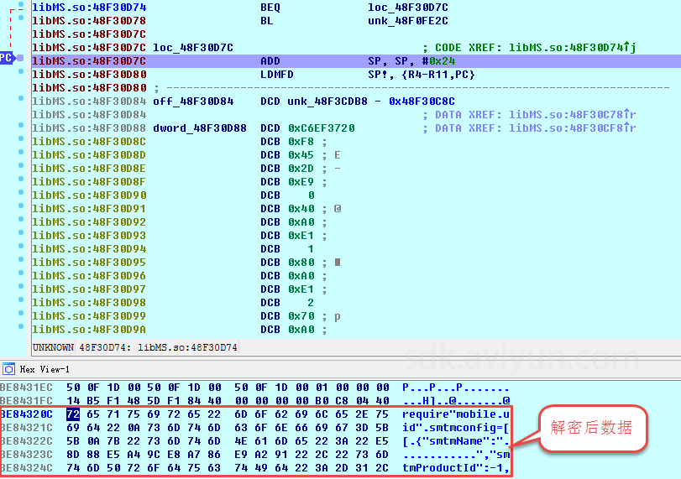This screenshot has width=681, height=479.
Task: Follow the CODE XREF libMS.so:48F30D74↑j reference
Action: point(572,47)
